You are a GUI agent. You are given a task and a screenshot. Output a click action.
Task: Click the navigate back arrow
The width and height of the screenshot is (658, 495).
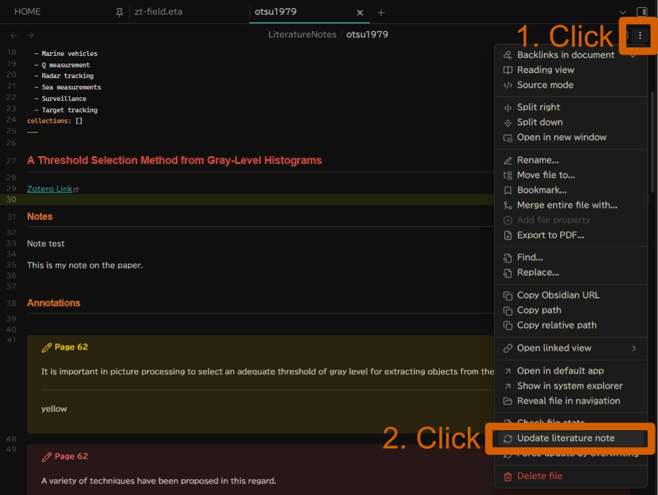[14, 35]
